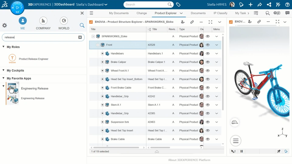
Task: Open the hamburger menu beside the tabs
Action: coord(91,13)
